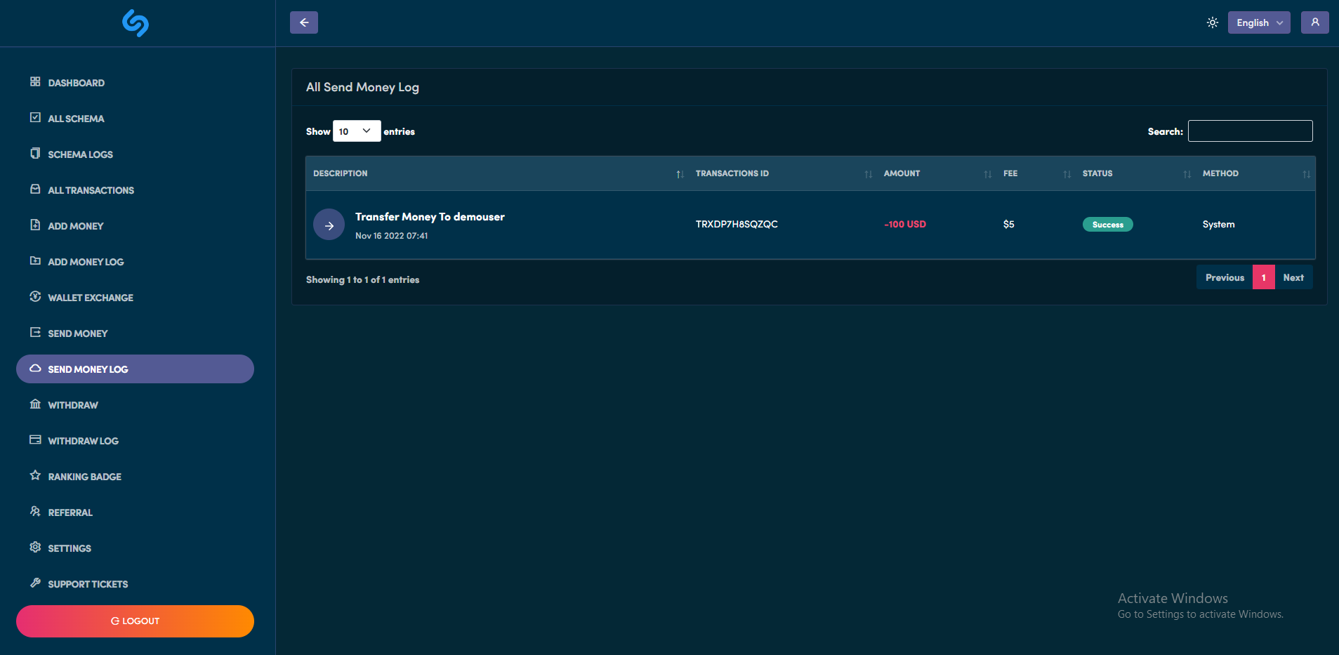
Task: Click the blue logo in the sidebar header
Action: tap(136, 23)
